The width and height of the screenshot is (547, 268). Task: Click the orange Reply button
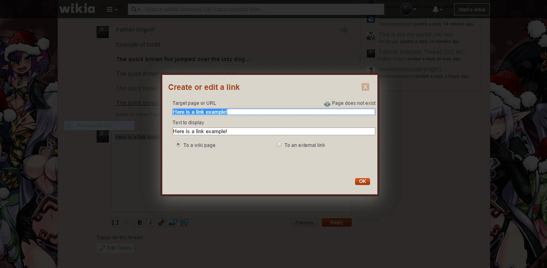click(x=337, y=223)
